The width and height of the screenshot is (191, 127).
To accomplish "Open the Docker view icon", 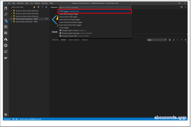I will click(6, 58).
